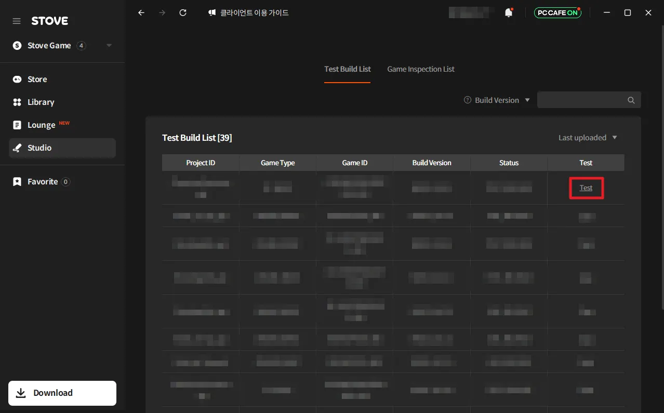This screenshot has height=413, width=664.
Task: Click the Stove Game S logo icon
Action: (x=17, y=46)
